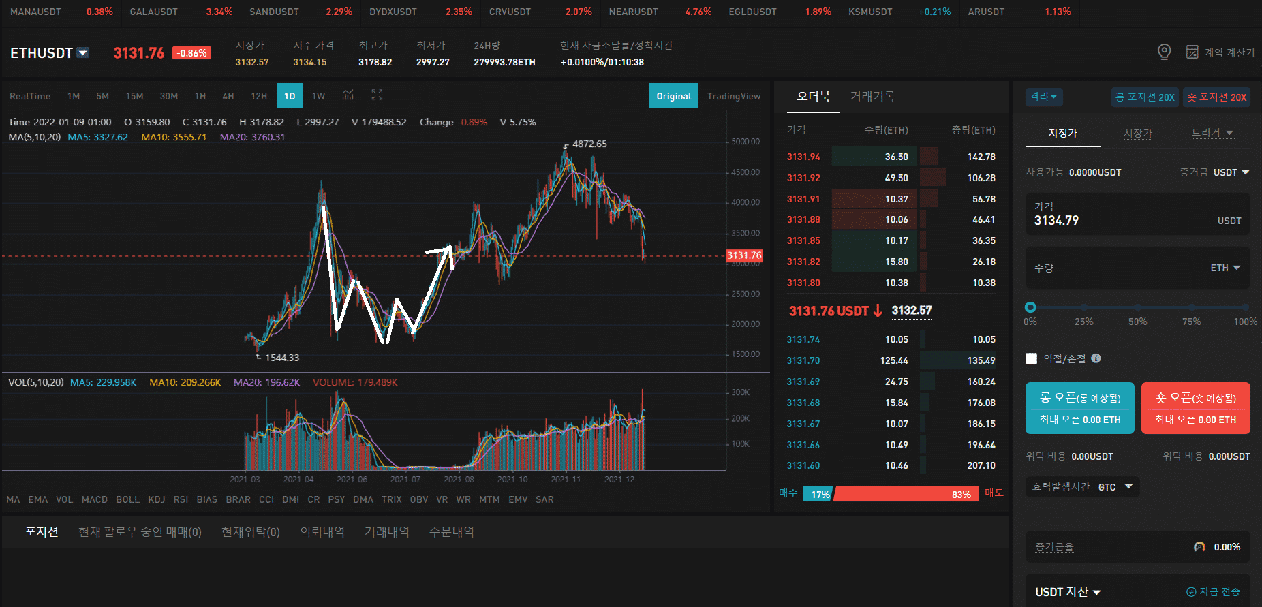This screenshot has width=1262, height=607.
Task: Open the 주문내역 tab
Action: click(x=451, y=532)
